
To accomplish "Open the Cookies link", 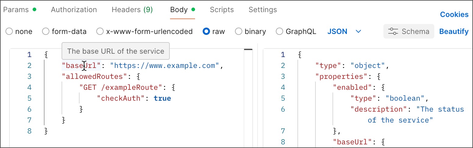I will pos(454,15).
